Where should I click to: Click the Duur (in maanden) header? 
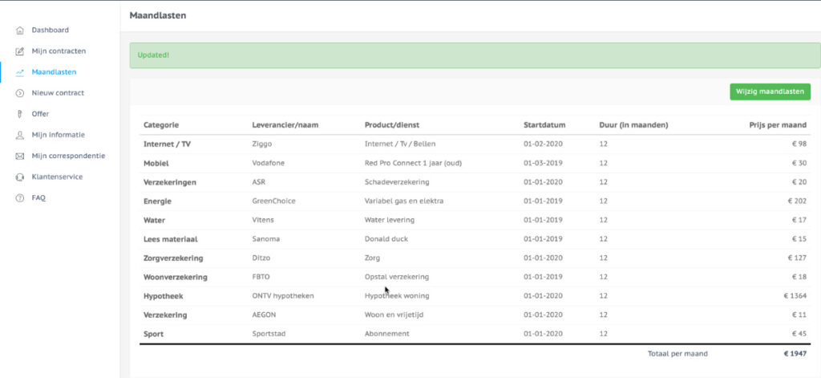(633, 125)
